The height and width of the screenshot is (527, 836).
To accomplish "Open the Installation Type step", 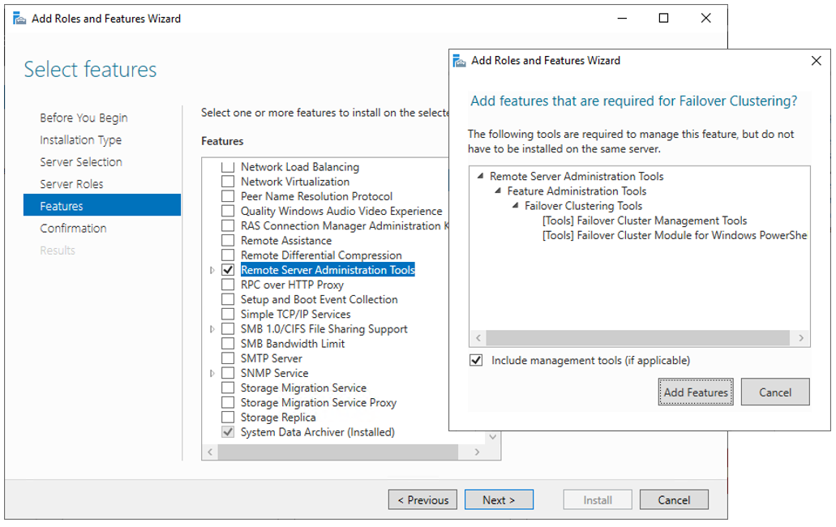I will 80,140.
